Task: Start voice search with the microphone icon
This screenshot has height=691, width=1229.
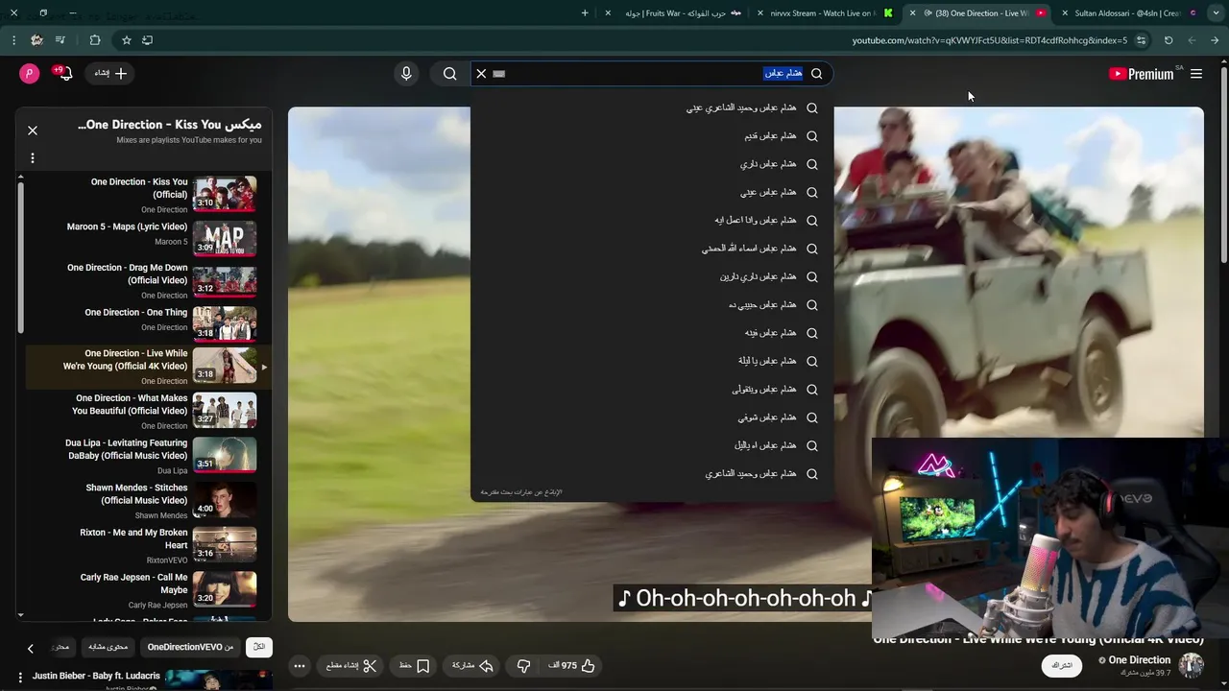Action: tap(406, 74)
